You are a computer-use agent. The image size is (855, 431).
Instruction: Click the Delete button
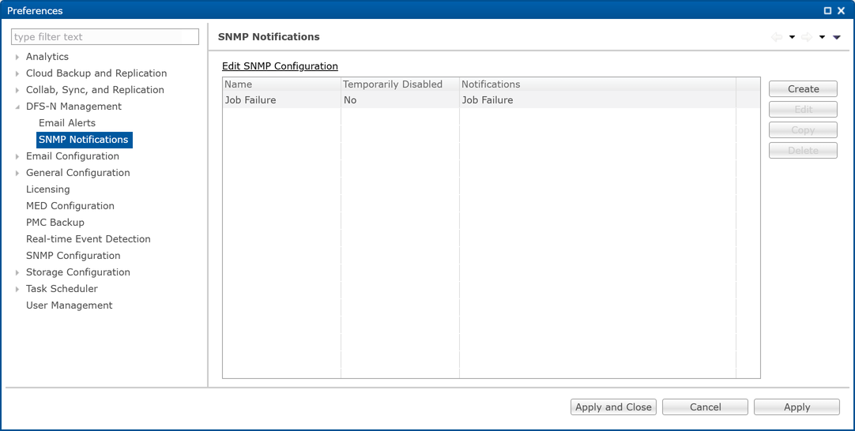coord(803,151)
